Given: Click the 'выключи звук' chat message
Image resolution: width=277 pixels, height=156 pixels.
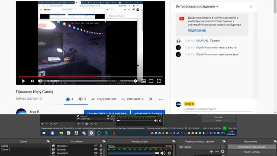Looking at the screenshot, I should click(x=229, y=54).
